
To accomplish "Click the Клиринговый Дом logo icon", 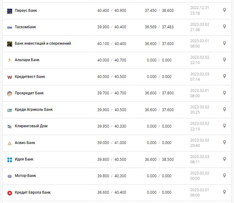I will (x=9, y=126).
